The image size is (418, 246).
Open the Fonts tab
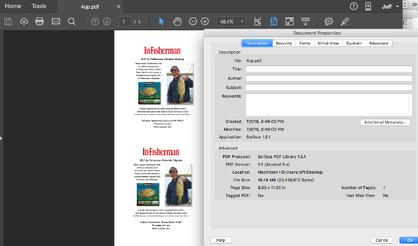305,43
